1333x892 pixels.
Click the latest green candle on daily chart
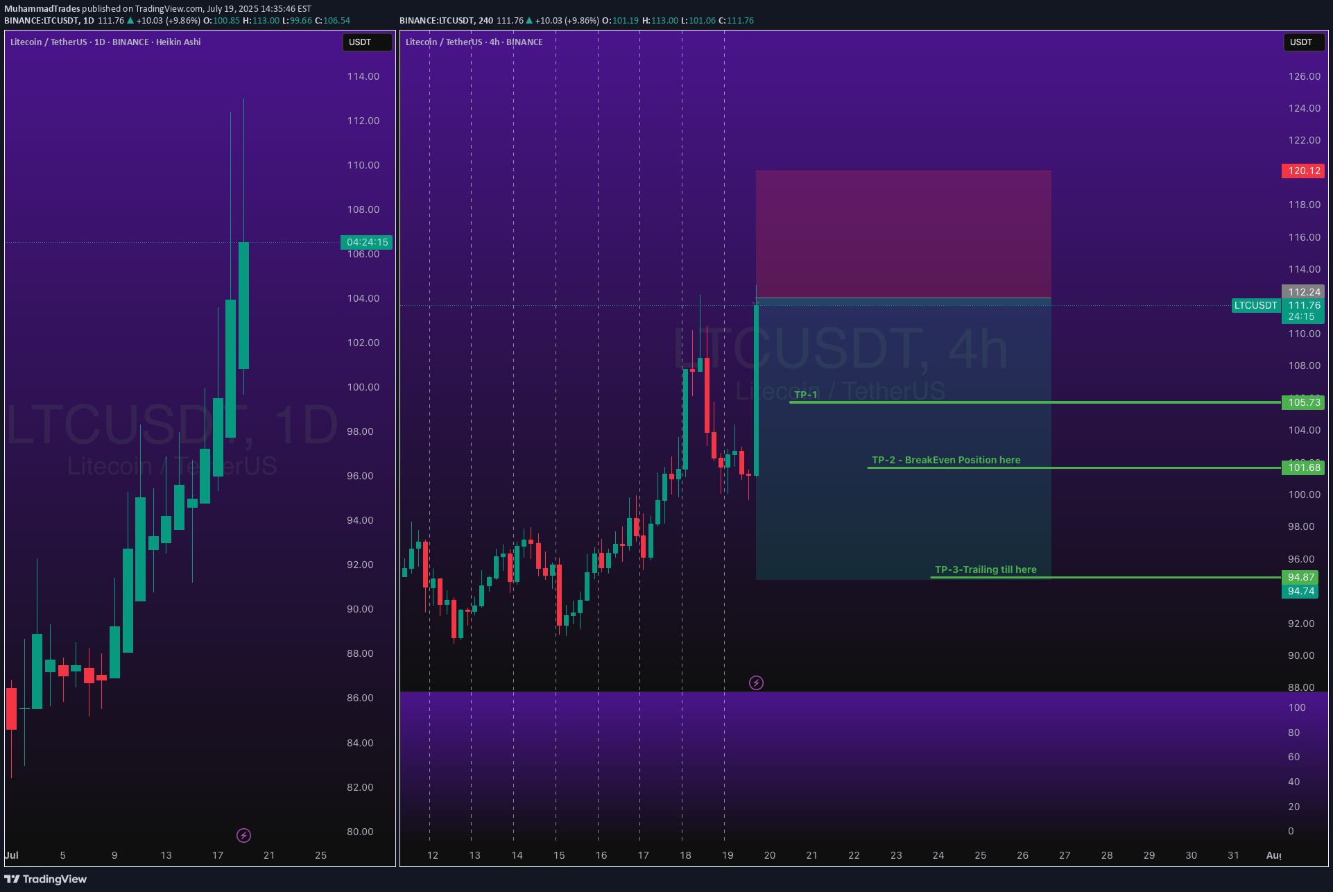[243, 305]
